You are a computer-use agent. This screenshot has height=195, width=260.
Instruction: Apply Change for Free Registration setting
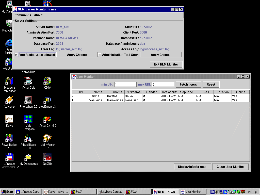tap(77, 55)
